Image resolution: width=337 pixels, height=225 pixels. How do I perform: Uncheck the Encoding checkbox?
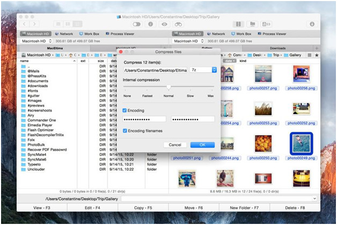125,110
